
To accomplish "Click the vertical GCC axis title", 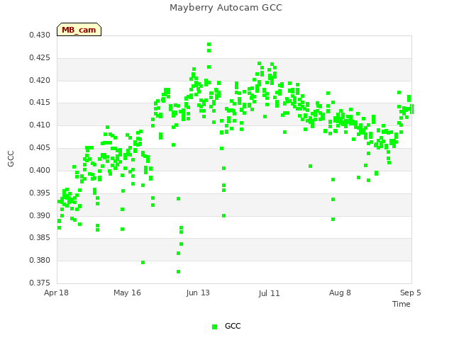I will 11,159.
